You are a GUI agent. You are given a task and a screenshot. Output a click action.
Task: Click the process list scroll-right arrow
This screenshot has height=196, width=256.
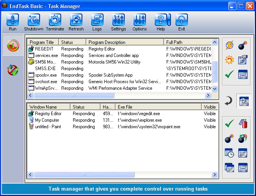[x=208, y=95]
